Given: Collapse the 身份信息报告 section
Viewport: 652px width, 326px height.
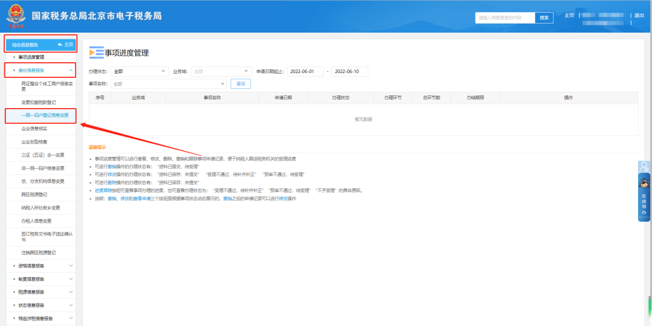Looking at the screenshot, I should [x=71, y=70].
